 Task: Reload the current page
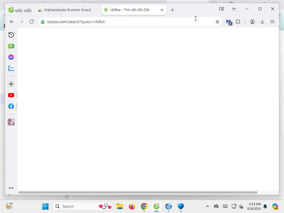[x=32, y=22]
